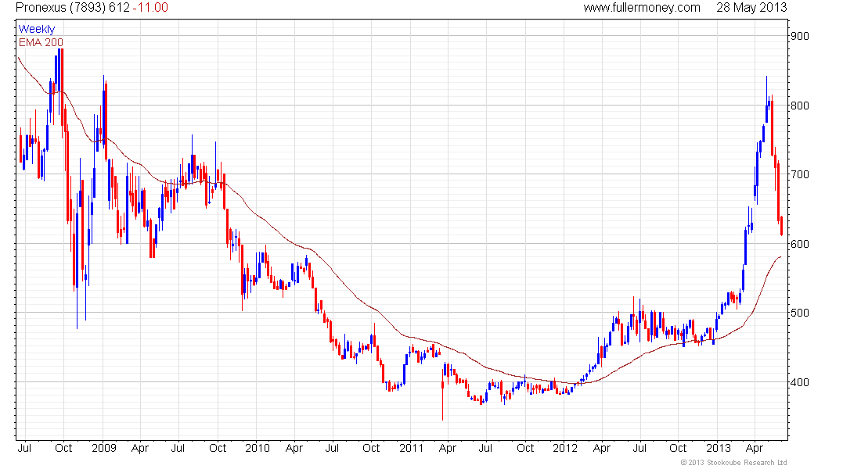Click the Oct label just before 2013
Image resolution: width=861 pixels, height=469 pixels.
[678, 448]
